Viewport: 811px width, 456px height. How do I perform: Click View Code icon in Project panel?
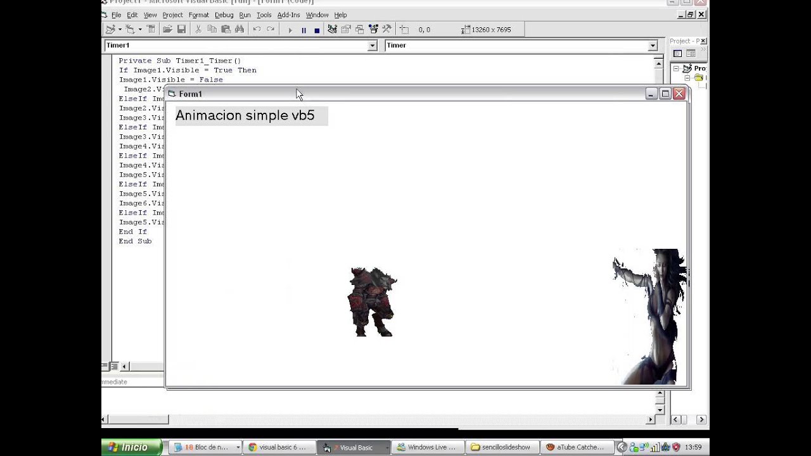tap(677, 54)
